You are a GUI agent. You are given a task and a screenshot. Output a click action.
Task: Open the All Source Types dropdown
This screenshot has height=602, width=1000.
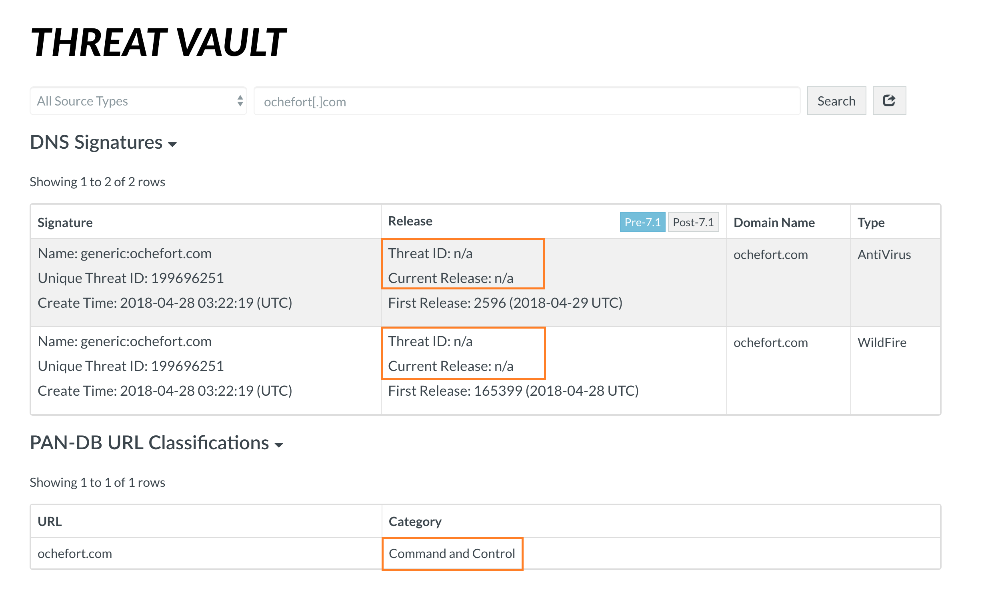tap(137, 101)
